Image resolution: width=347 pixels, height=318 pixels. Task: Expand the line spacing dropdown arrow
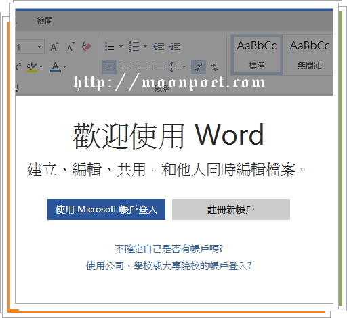[x=184, y=66]
